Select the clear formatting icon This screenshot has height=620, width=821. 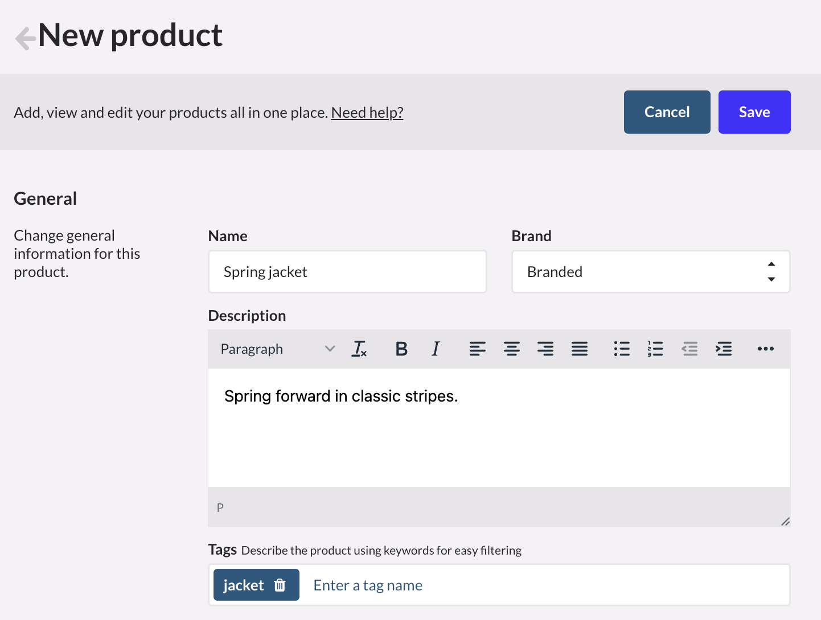point(360,349)
